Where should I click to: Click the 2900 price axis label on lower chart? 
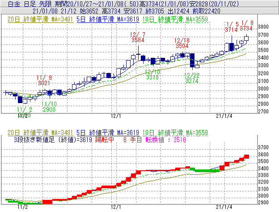(x=263, y=203)
